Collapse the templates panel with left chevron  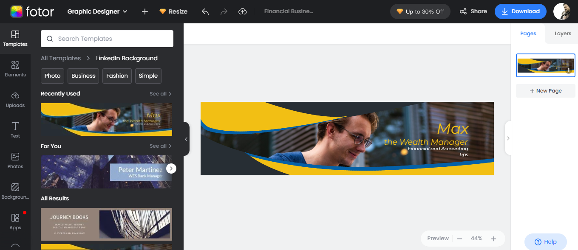pyautogui.click(x=186, y=139)
